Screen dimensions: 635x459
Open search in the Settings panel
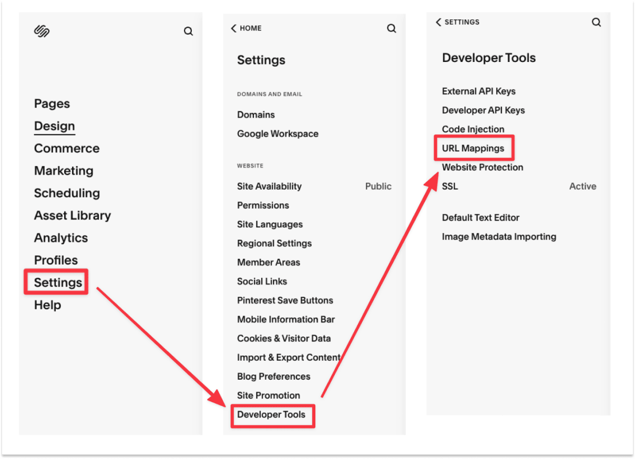click(392, 28)
